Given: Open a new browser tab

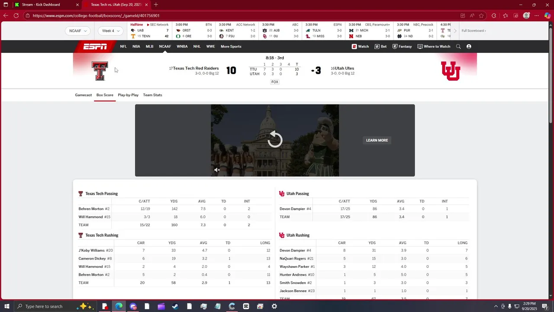Looking at the screenshot, I should [156, 5].
